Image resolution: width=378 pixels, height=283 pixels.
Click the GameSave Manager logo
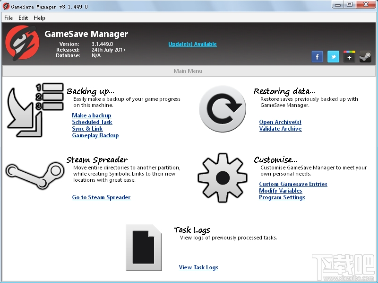point(22,43)
